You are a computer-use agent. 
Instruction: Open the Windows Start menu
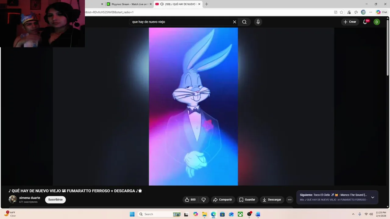point(132,214)
